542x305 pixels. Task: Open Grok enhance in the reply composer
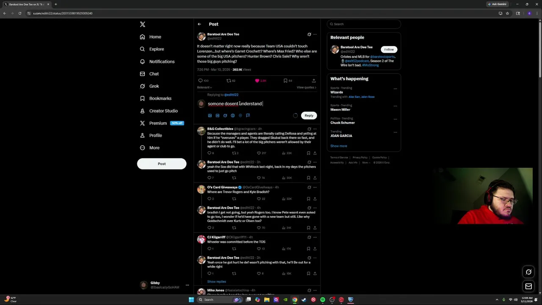225,115
